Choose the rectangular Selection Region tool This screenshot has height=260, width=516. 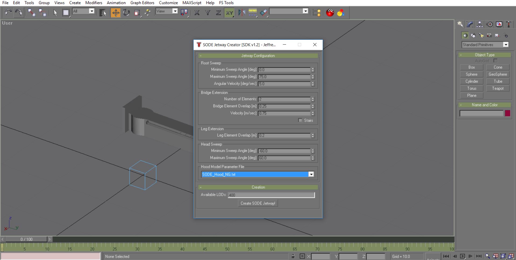[66, 13]
